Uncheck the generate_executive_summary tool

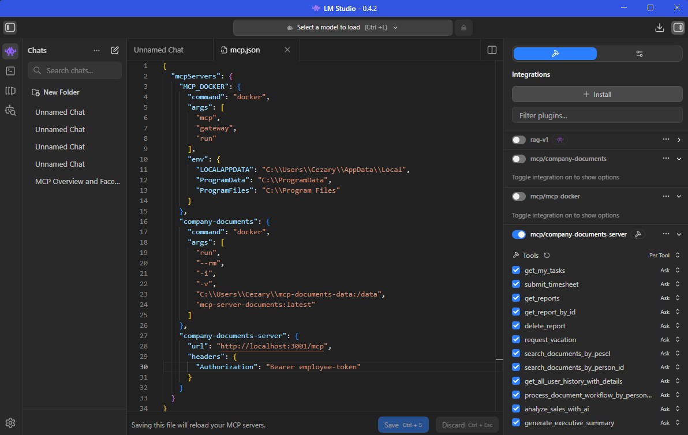click(516, 423)
